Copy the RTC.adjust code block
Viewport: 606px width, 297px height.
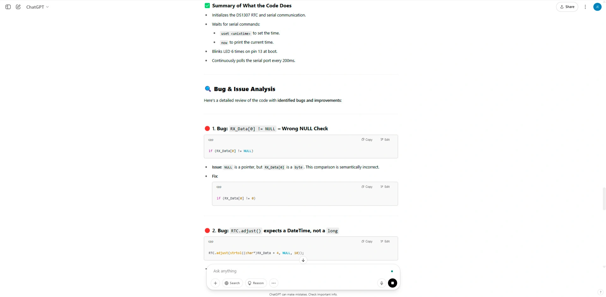click(367, 241)
